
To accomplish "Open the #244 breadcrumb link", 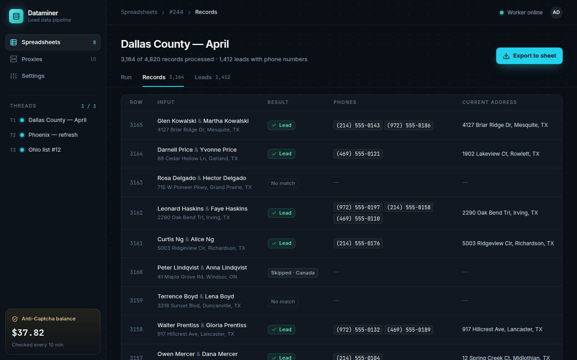I will [x=176, y=12].
